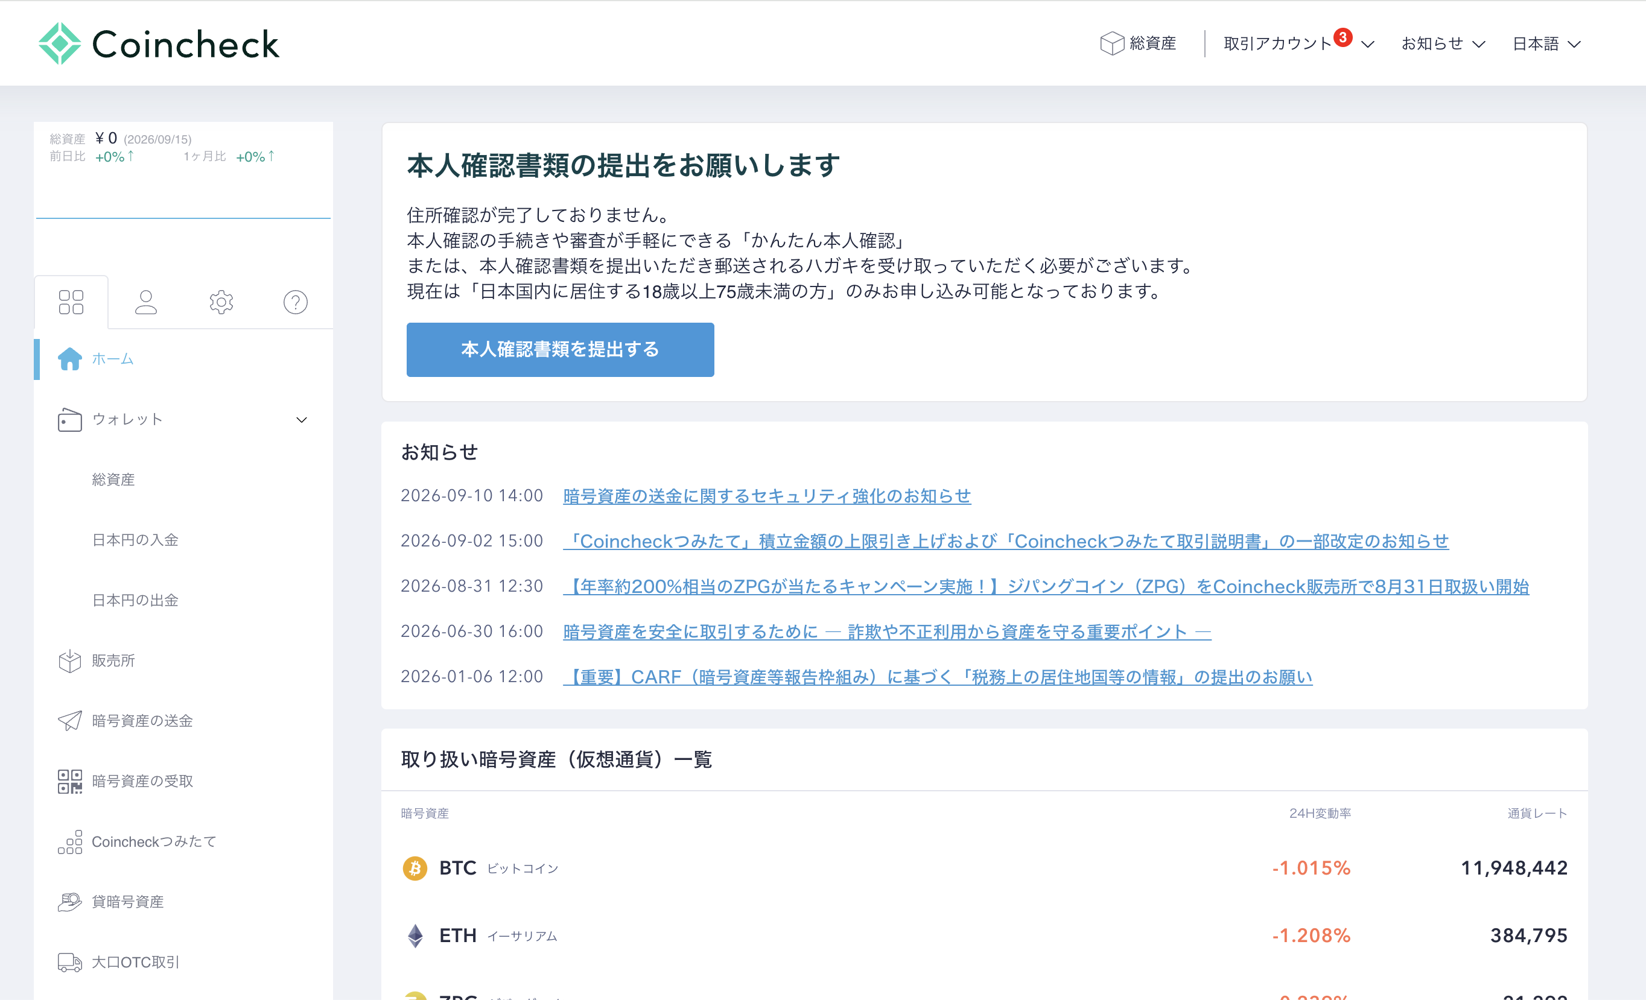This screenshot has width=1646, height=1000.
Task: Click the ウォレット wallet icon
Action: pyautogui.click(x=69, y=419)
